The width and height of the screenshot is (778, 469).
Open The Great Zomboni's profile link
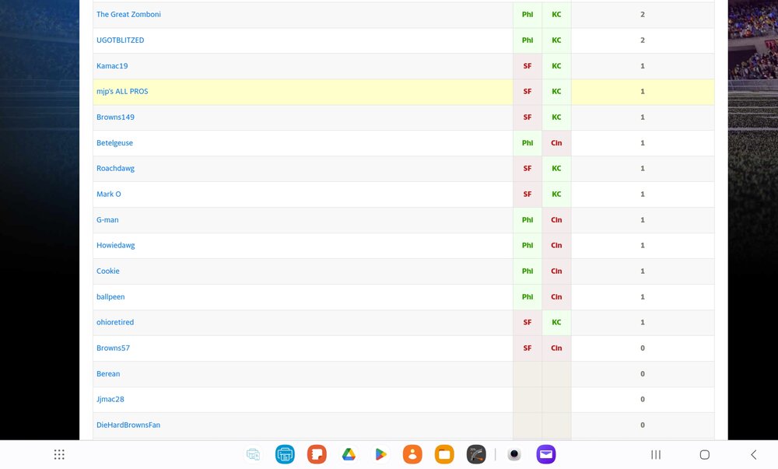(x=128, y=14)
